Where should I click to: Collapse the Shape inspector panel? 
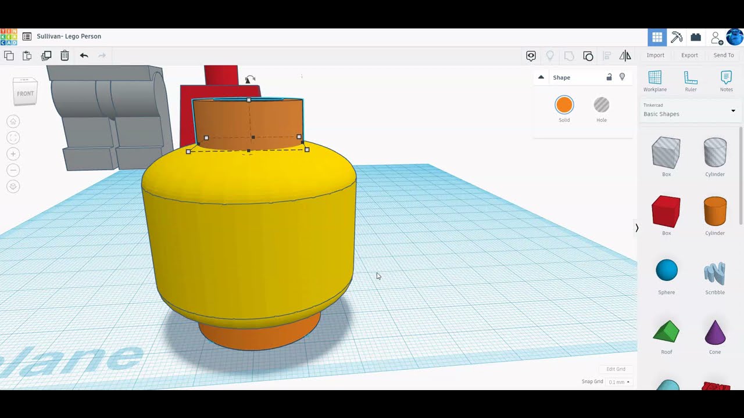point(541,77)
